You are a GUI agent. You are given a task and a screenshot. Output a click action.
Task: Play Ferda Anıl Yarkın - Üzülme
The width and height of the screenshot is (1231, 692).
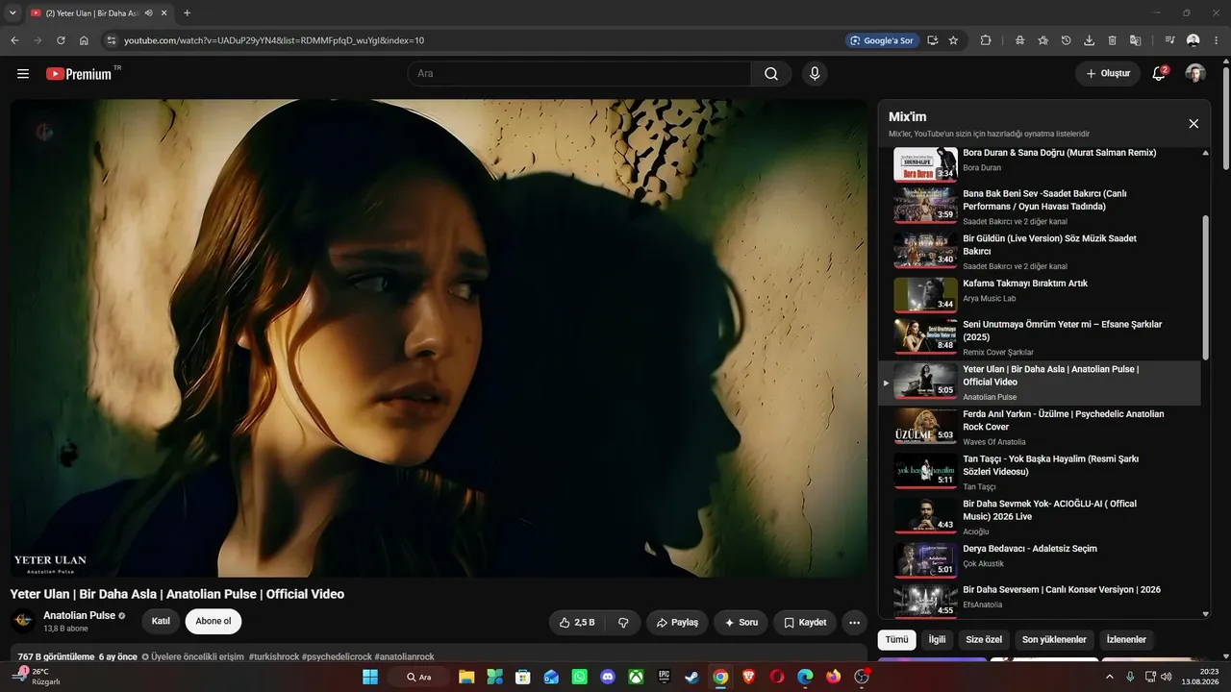click(x=1041, y=427)
